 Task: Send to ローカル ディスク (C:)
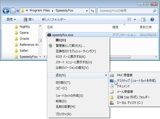click(x=134, y=103)
